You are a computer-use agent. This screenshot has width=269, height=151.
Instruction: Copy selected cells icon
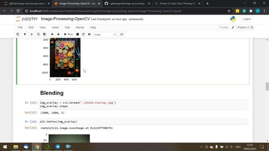38,34
